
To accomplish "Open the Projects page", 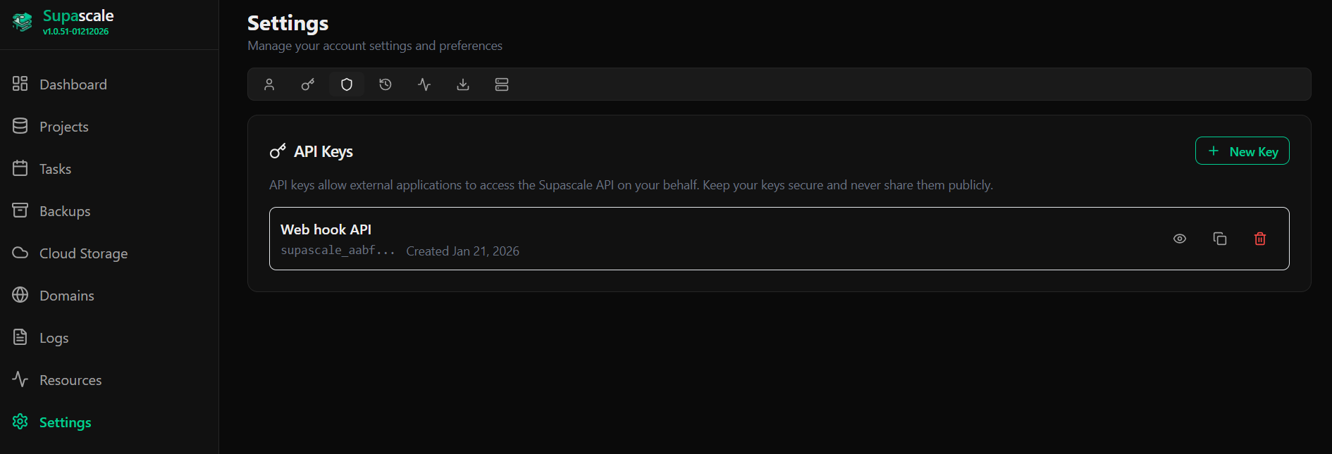I will 63,127.
